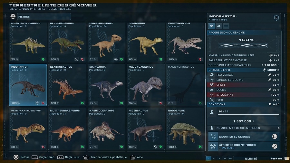Click the details panel vertical scrollbar
The width and height of the screenshot is (290, 163).
[x=282, y=66]
